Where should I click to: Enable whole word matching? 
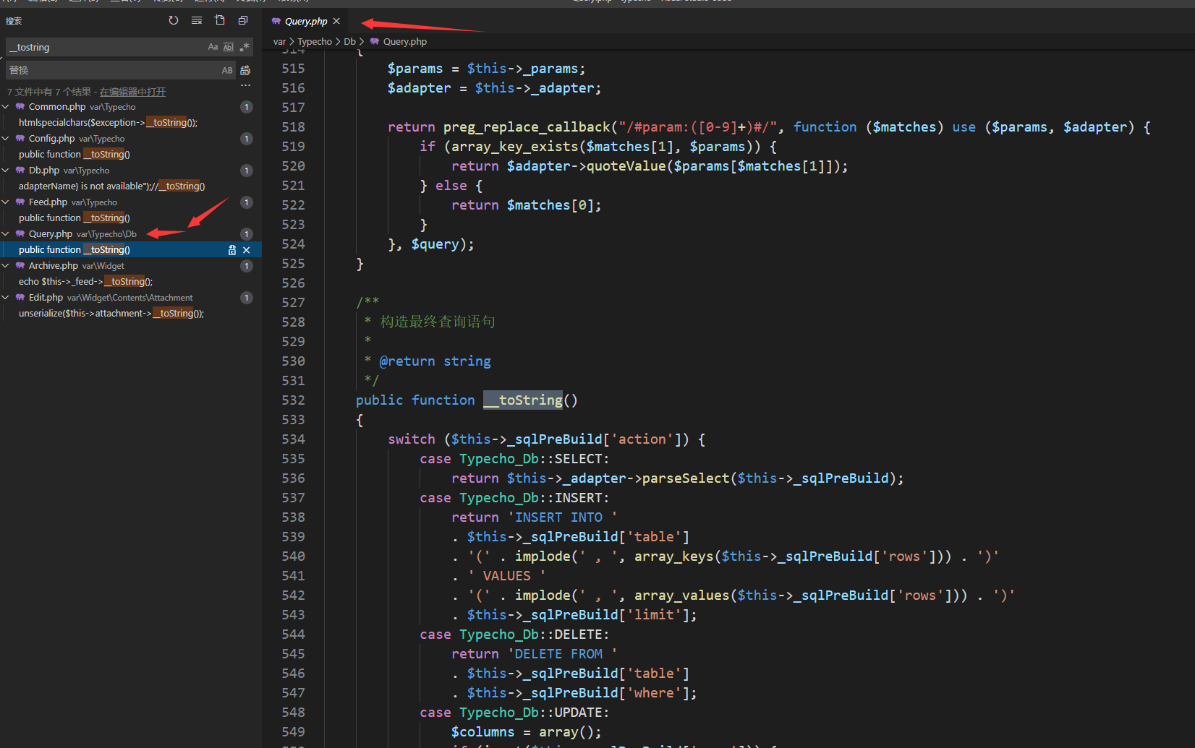coord(228,46)
